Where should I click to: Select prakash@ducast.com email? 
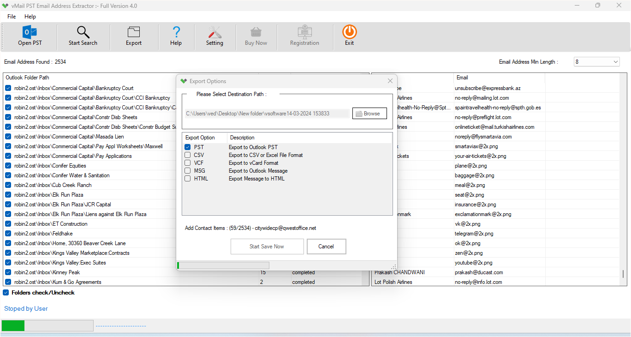coord(479,272)
